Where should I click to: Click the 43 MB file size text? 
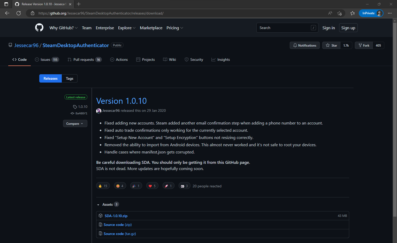click(342, 216)
